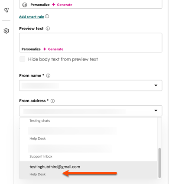Click Generate in the Preview text box
This screenshot has height=184, width=169.
(55, 49)
